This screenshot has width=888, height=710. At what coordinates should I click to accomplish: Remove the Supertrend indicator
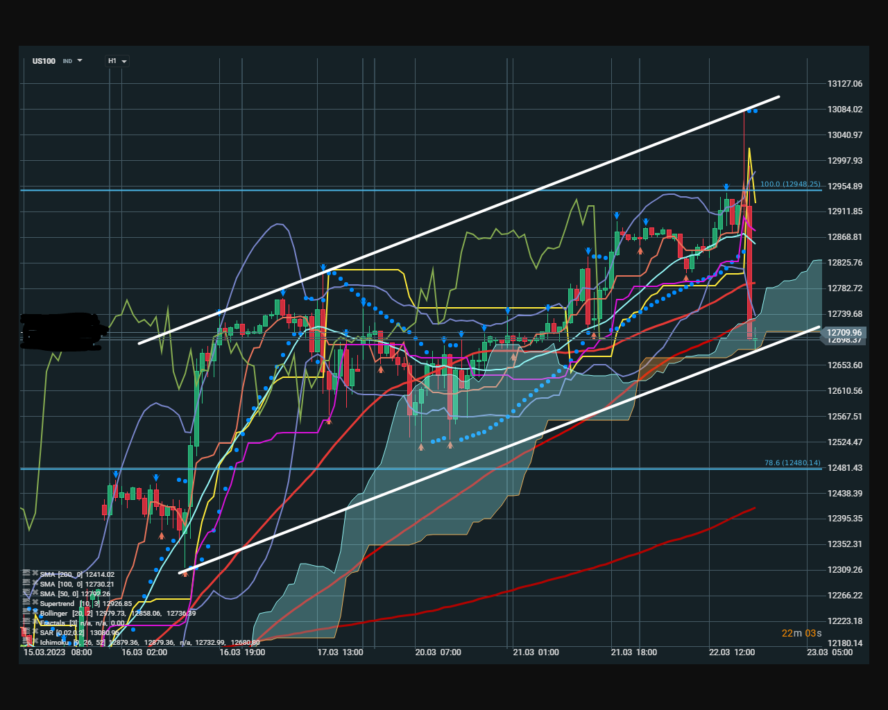coord(35,602)
